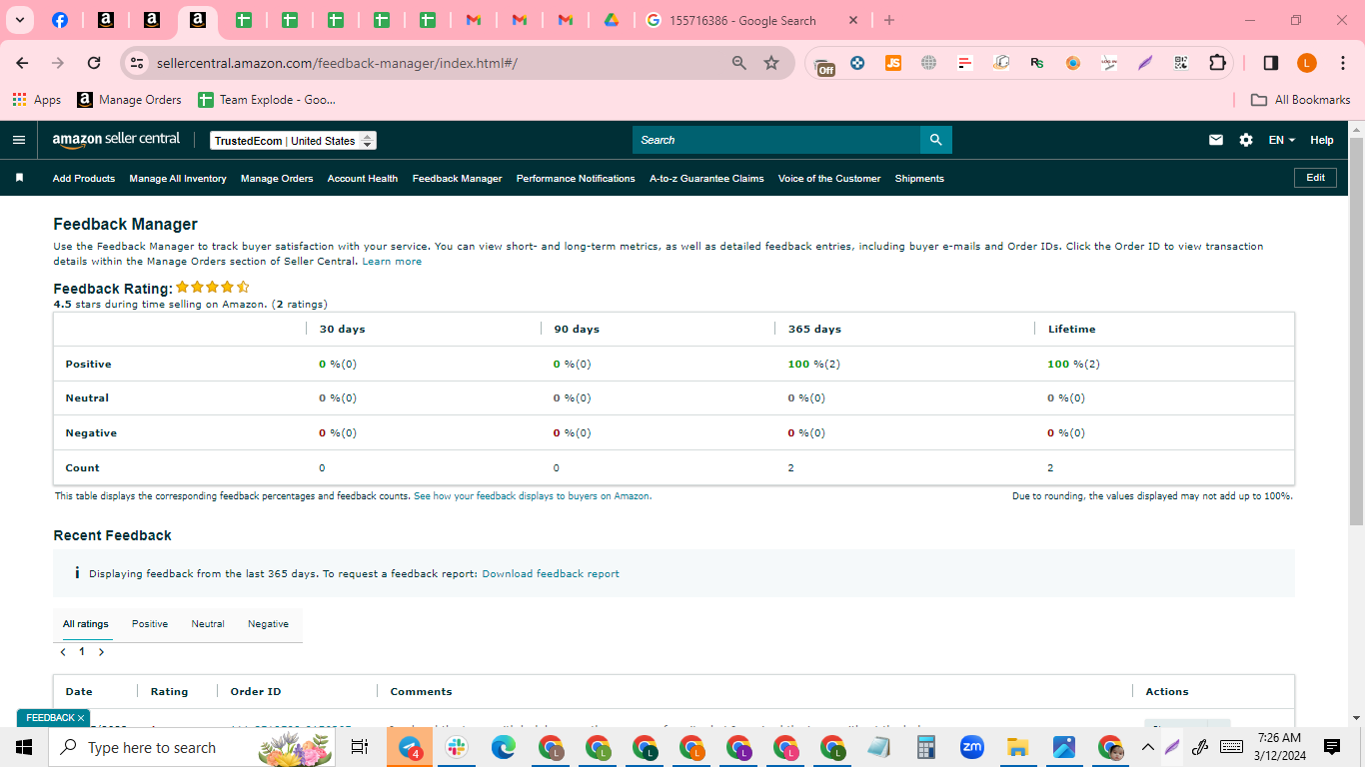Open the settings gear icon
Screen dimensions: 1365x767
pyautogui.click(x=1246, y=140)
